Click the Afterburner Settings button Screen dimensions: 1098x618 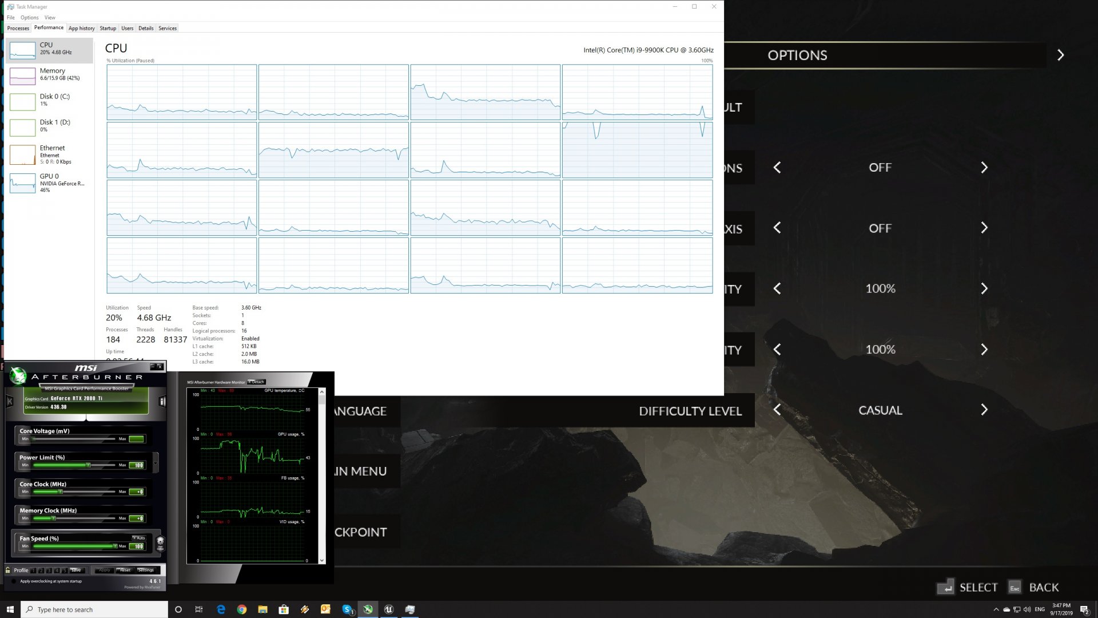145,570
